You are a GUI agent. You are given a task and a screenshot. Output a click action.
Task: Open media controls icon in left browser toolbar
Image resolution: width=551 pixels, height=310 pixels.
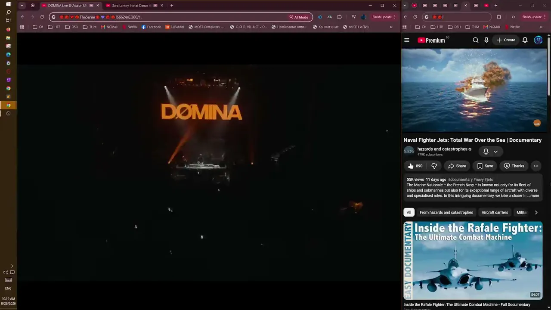[x=353, y=17]
